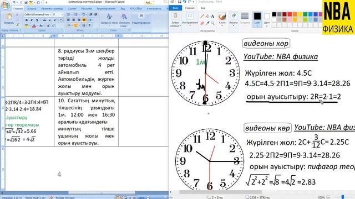Screen dimensions: 355x199
Task: Expand the Paragraph group dialog launcher
Action: click(x=97, y=30)
